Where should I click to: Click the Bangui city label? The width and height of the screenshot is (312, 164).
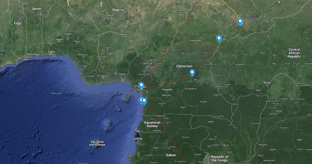click(267, 83)
